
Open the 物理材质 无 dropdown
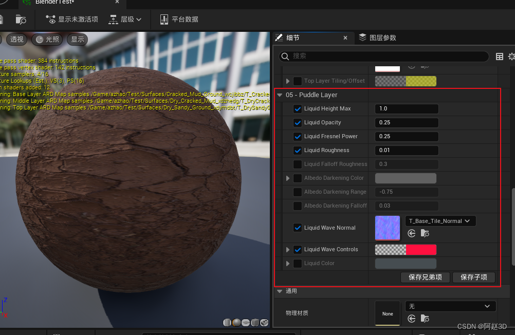[x=450, y=306]
